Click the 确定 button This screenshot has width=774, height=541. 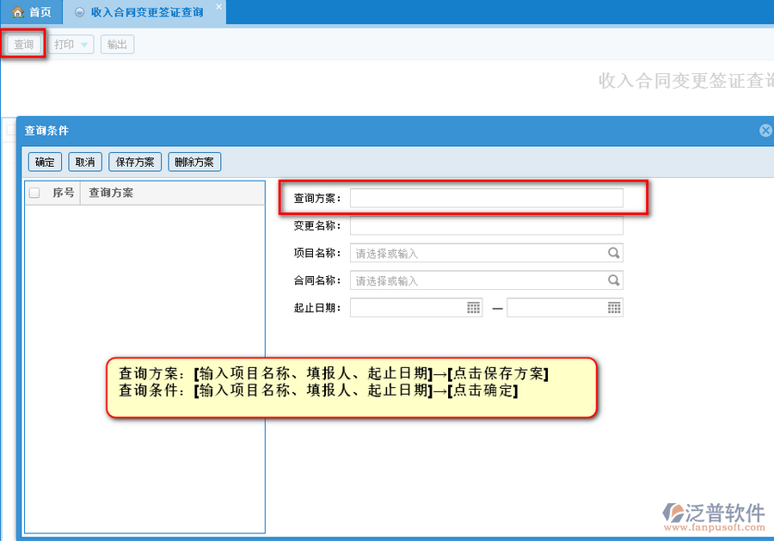click(44, 162)
